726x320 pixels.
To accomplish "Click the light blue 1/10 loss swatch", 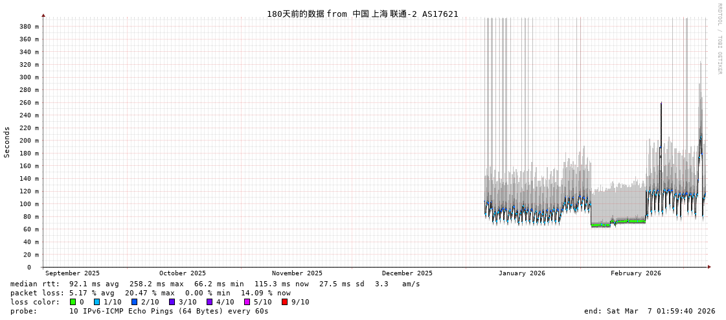I will [96, 302].
